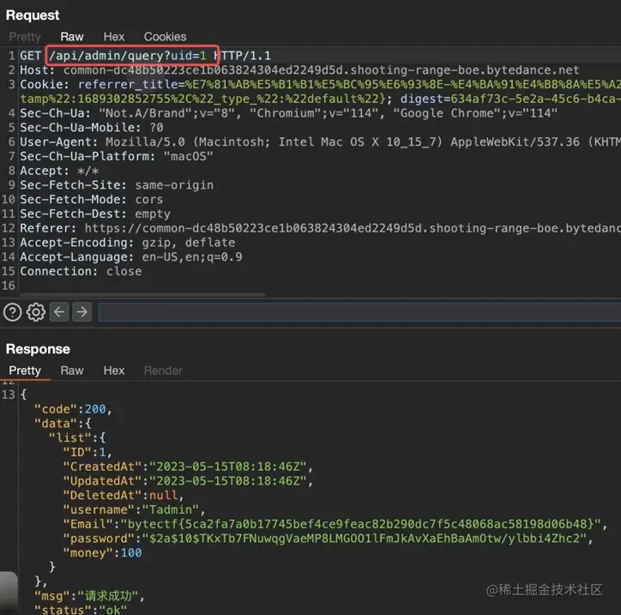Click Accept-Encoding: gzip, deflate line
621x615 pixels.
pyautogui.click(x=128, y=243)
